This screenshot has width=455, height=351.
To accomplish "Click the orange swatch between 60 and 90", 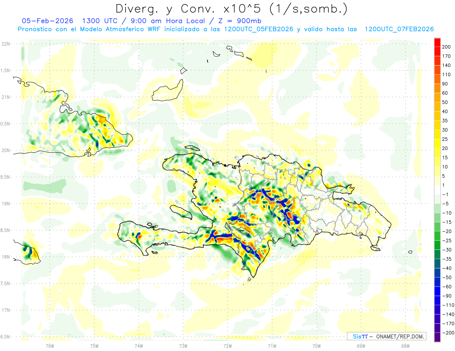I will (x=437, y=89).
